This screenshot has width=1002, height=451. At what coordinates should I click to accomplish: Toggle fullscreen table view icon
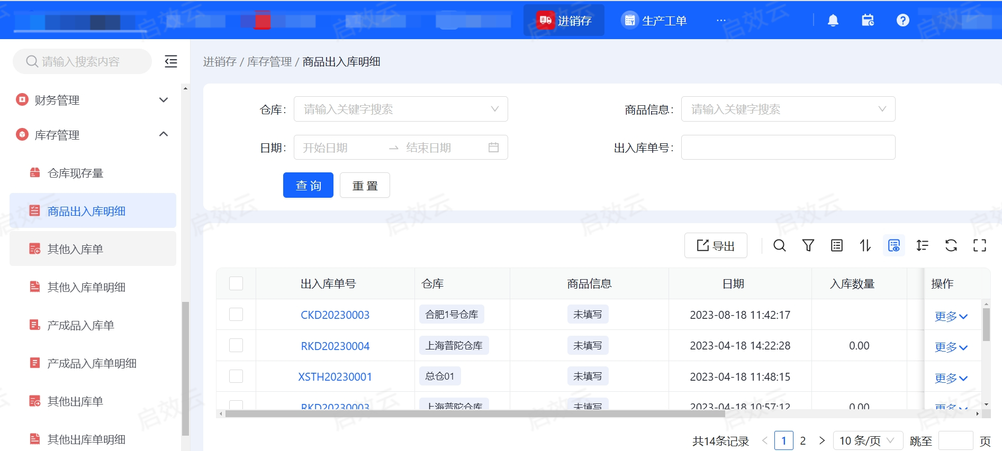tap(979, 245)
